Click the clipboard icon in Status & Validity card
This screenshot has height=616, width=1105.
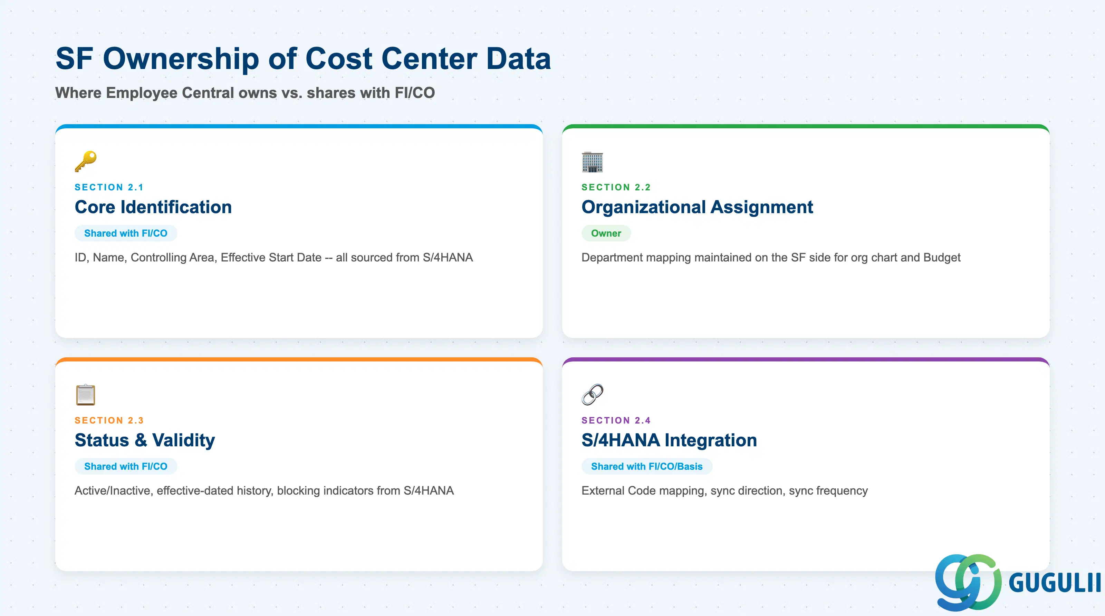point(85,395)
